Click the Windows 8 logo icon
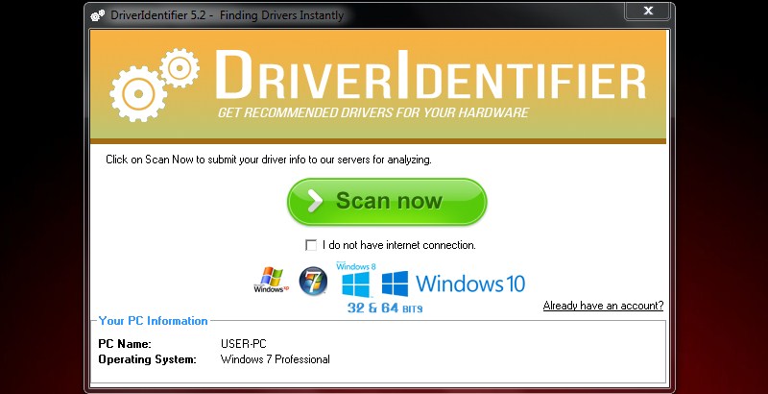768x394 pixels. (356, 280)
